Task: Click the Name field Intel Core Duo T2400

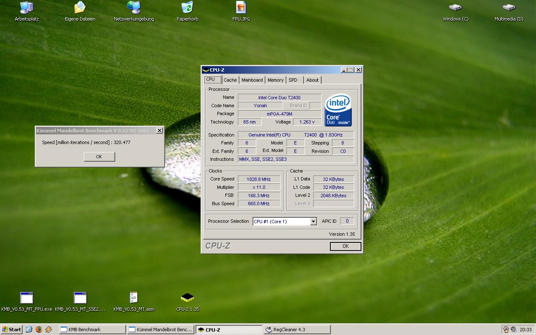Action: pyautogui.click(x=279, y=98)
